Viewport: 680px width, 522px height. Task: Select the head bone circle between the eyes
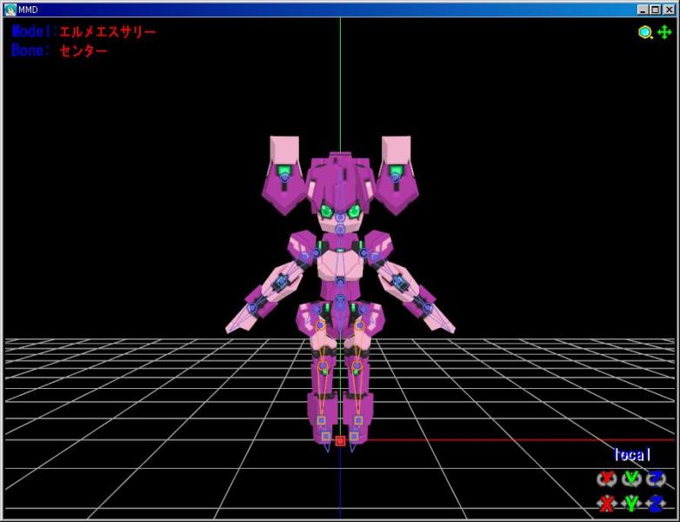(340, 217)
